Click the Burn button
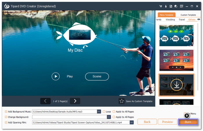This screenshot has width=203, height=131. tap(188, 122)
